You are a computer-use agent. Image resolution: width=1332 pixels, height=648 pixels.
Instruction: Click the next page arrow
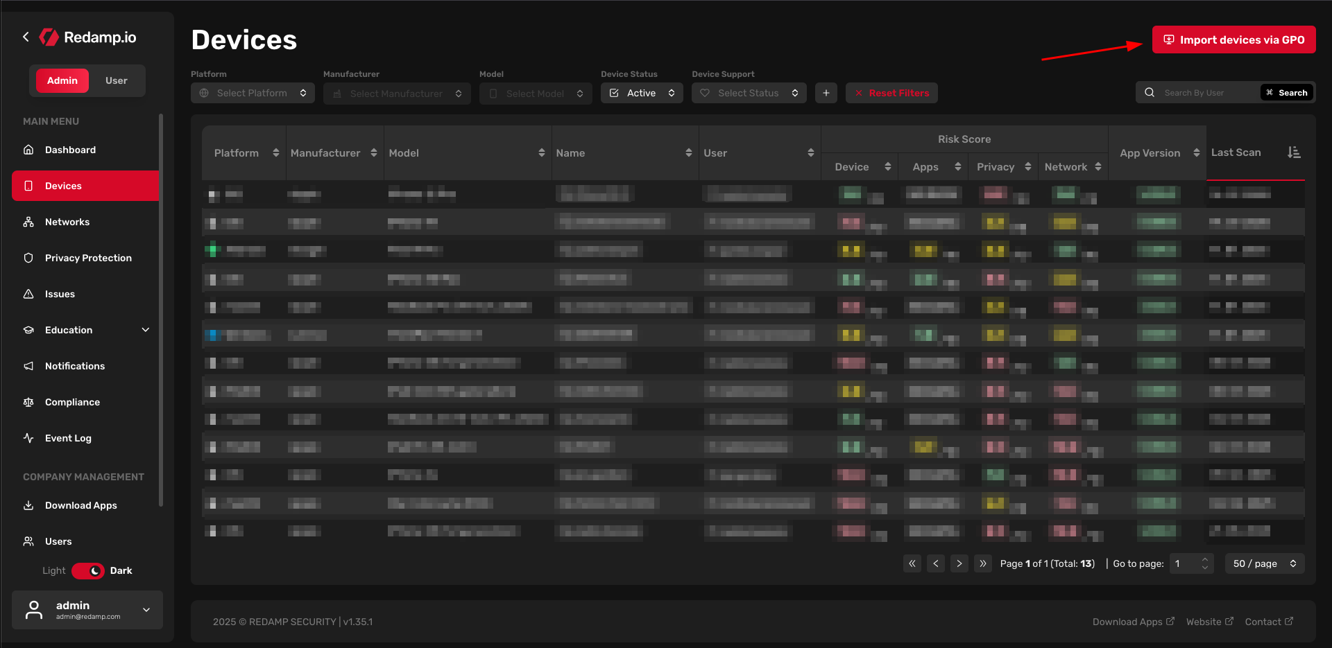click(x=959, y=563)
